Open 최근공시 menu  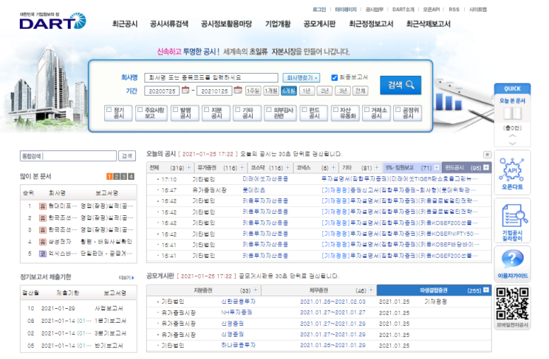point(125,24)
